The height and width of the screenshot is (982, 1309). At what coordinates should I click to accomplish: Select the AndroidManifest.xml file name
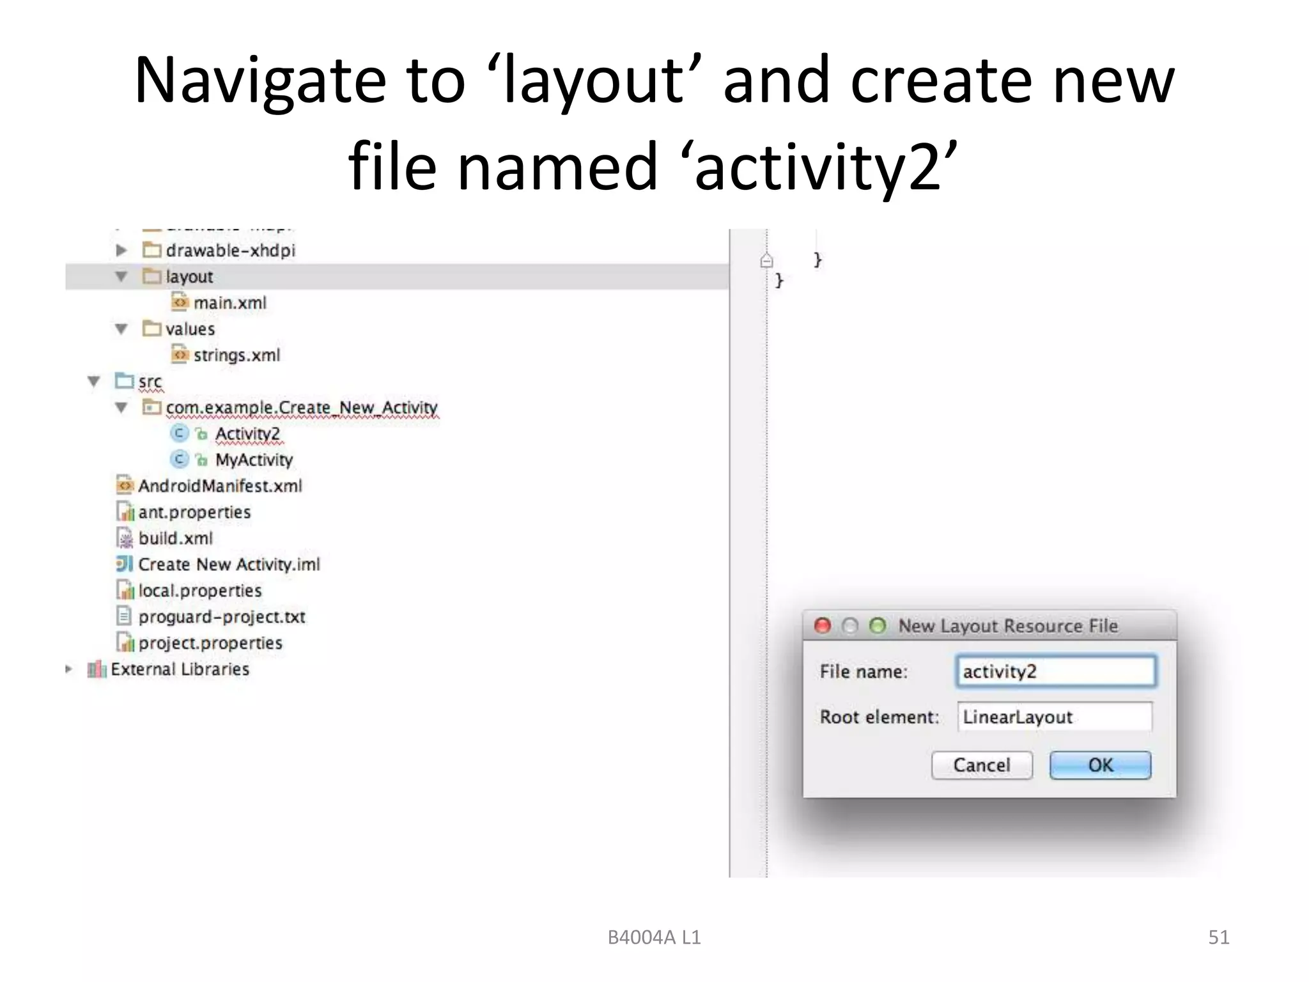(220, 486)
